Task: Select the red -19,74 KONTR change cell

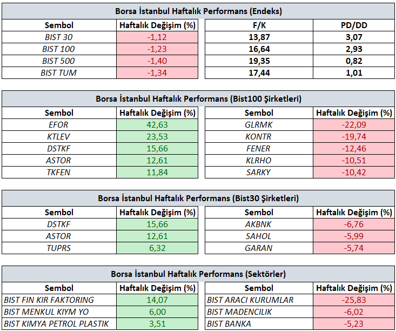Action: pyautogui.click(x=353, y=137)
